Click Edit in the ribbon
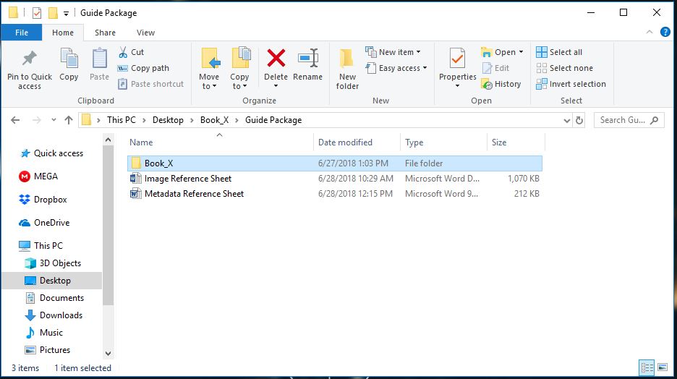Viewport: 677px width, 379px height. pos(495,68)
